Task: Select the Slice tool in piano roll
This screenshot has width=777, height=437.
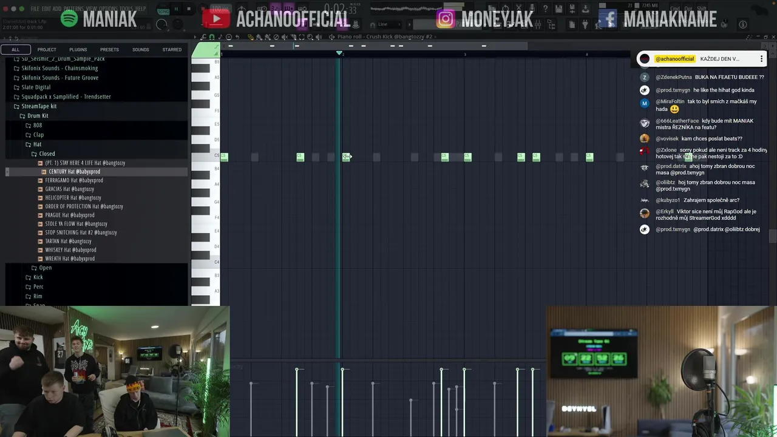Action: point(293,37)
